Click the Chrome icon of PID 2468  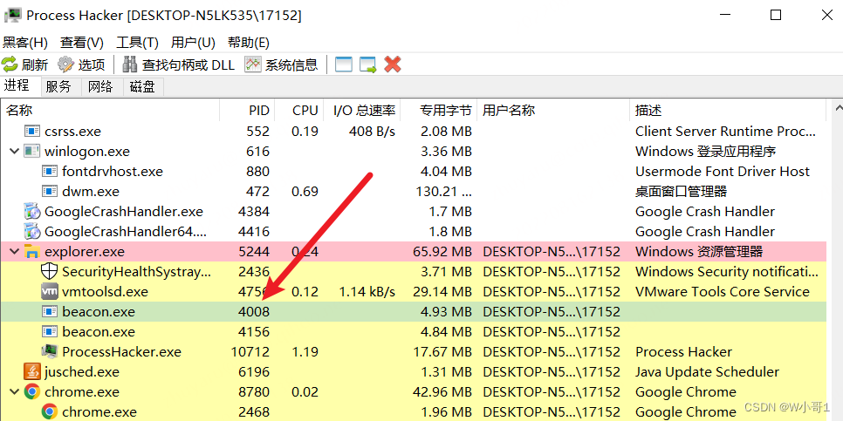coord(50,412)
